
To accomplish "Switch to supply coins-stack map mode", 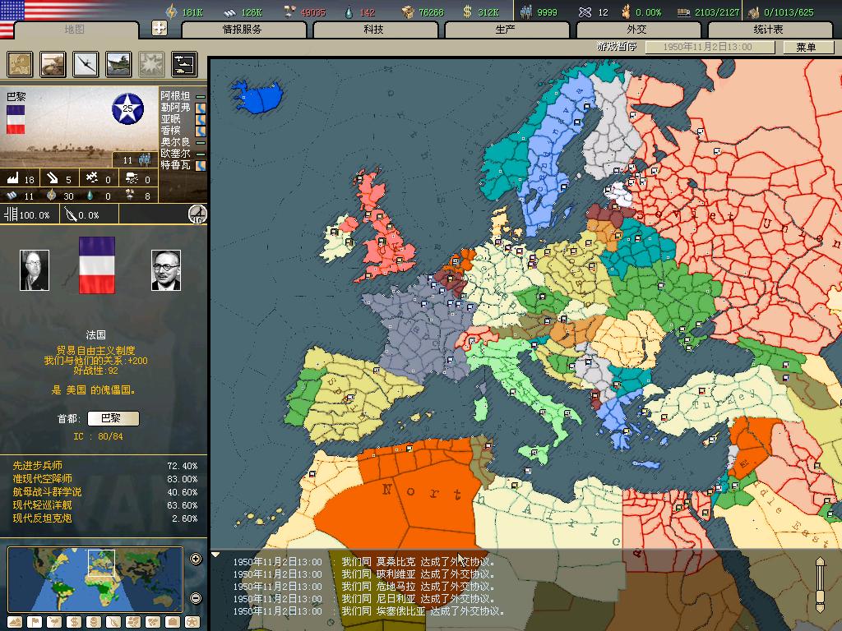I will pos(94,622).
